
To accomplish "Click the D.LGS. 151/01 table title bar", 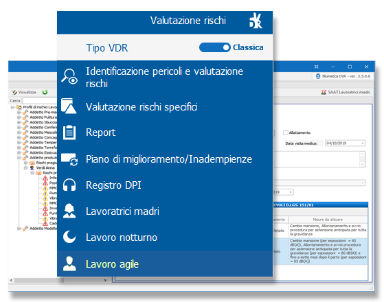I will [x=320, y=205].
